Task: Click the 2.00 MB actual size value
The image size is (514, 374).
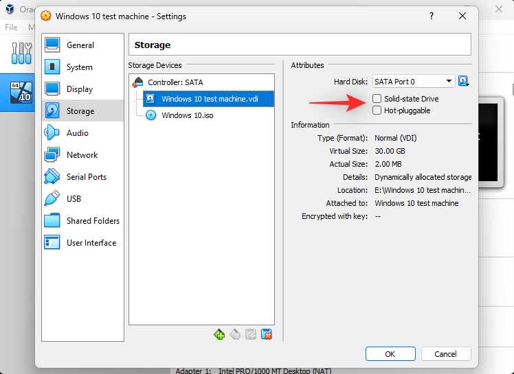Action: [x=388, y=164]
